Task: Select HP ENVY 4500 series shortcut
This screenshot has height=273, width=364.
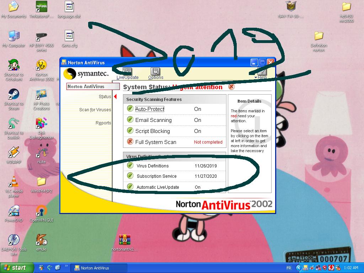Action: click(x=41, y=41)
